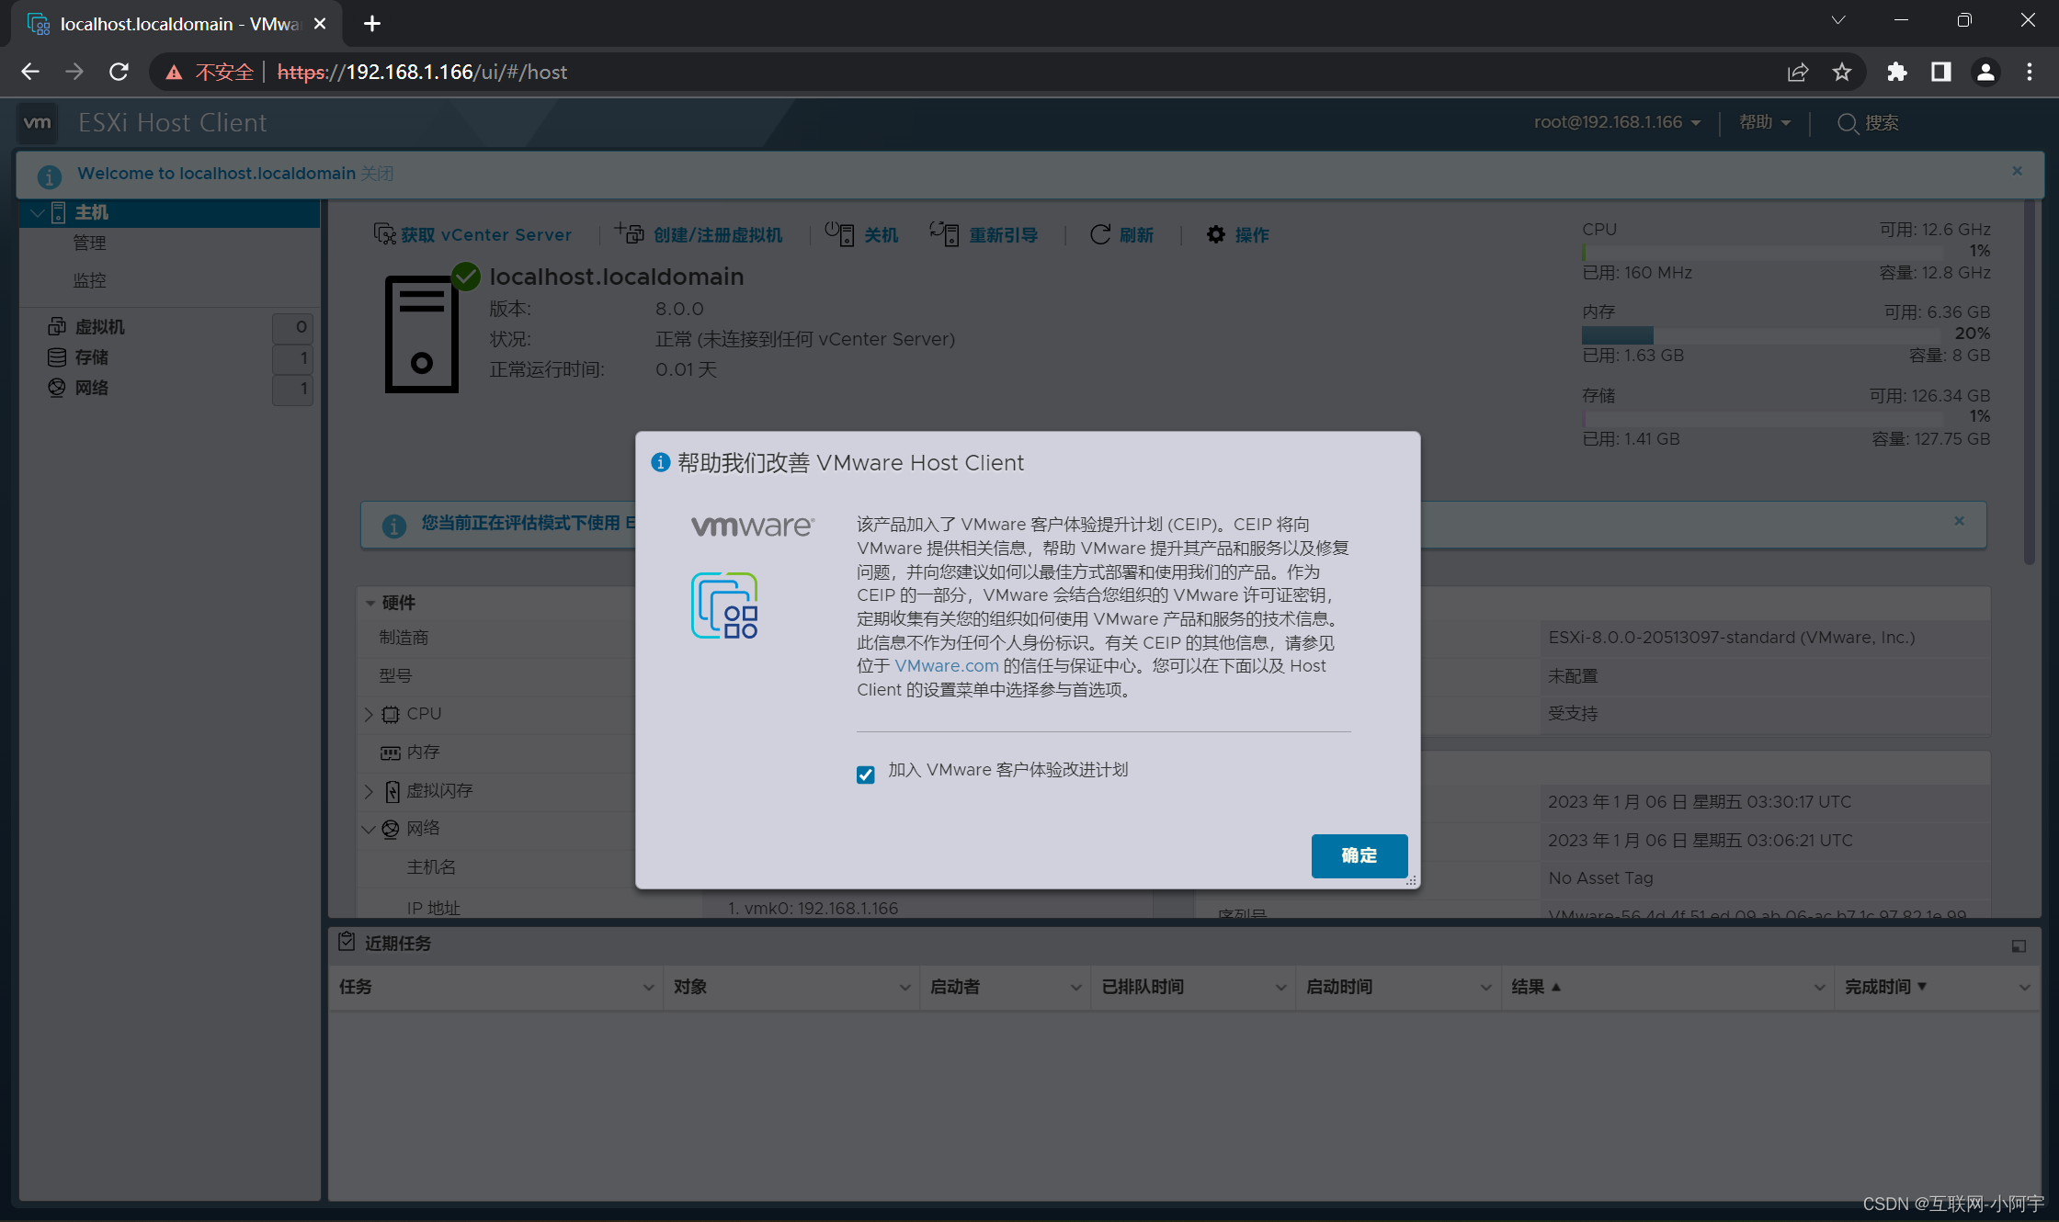Select Storage (存储) in navigator

[x=91, y=357]
